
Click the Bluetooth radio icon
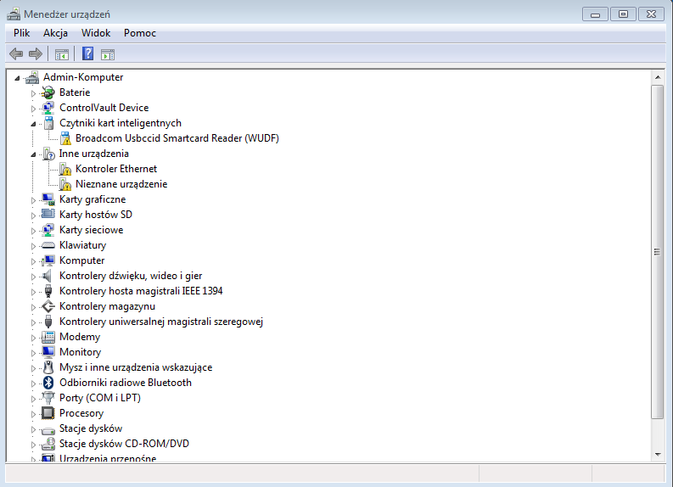pyautogui.click(x=48, y=383)
